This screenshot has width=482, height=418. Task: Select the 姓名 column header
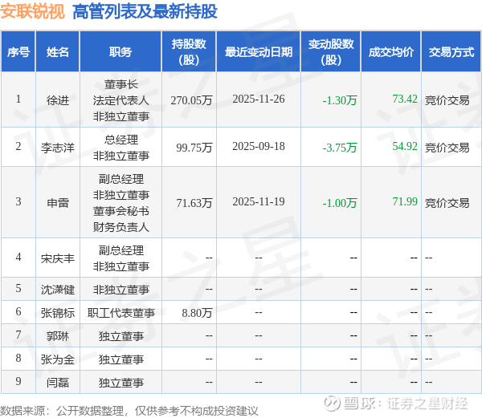[58, 52]
